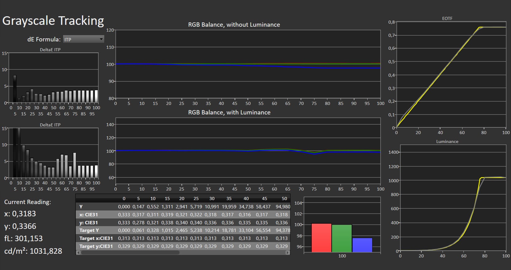Image resolution: width=511 pixels, height=270 pixels.
Task: Click the 'RGB Balance, without Luminance' chart title
Action: coord(234,25)
